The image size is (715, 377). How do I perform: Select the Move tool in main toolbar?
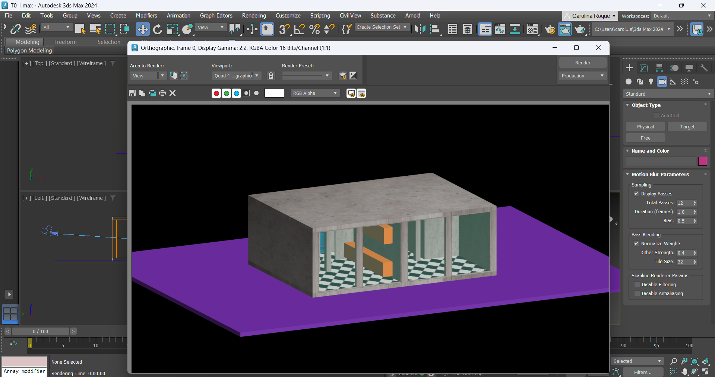[142, 29]
